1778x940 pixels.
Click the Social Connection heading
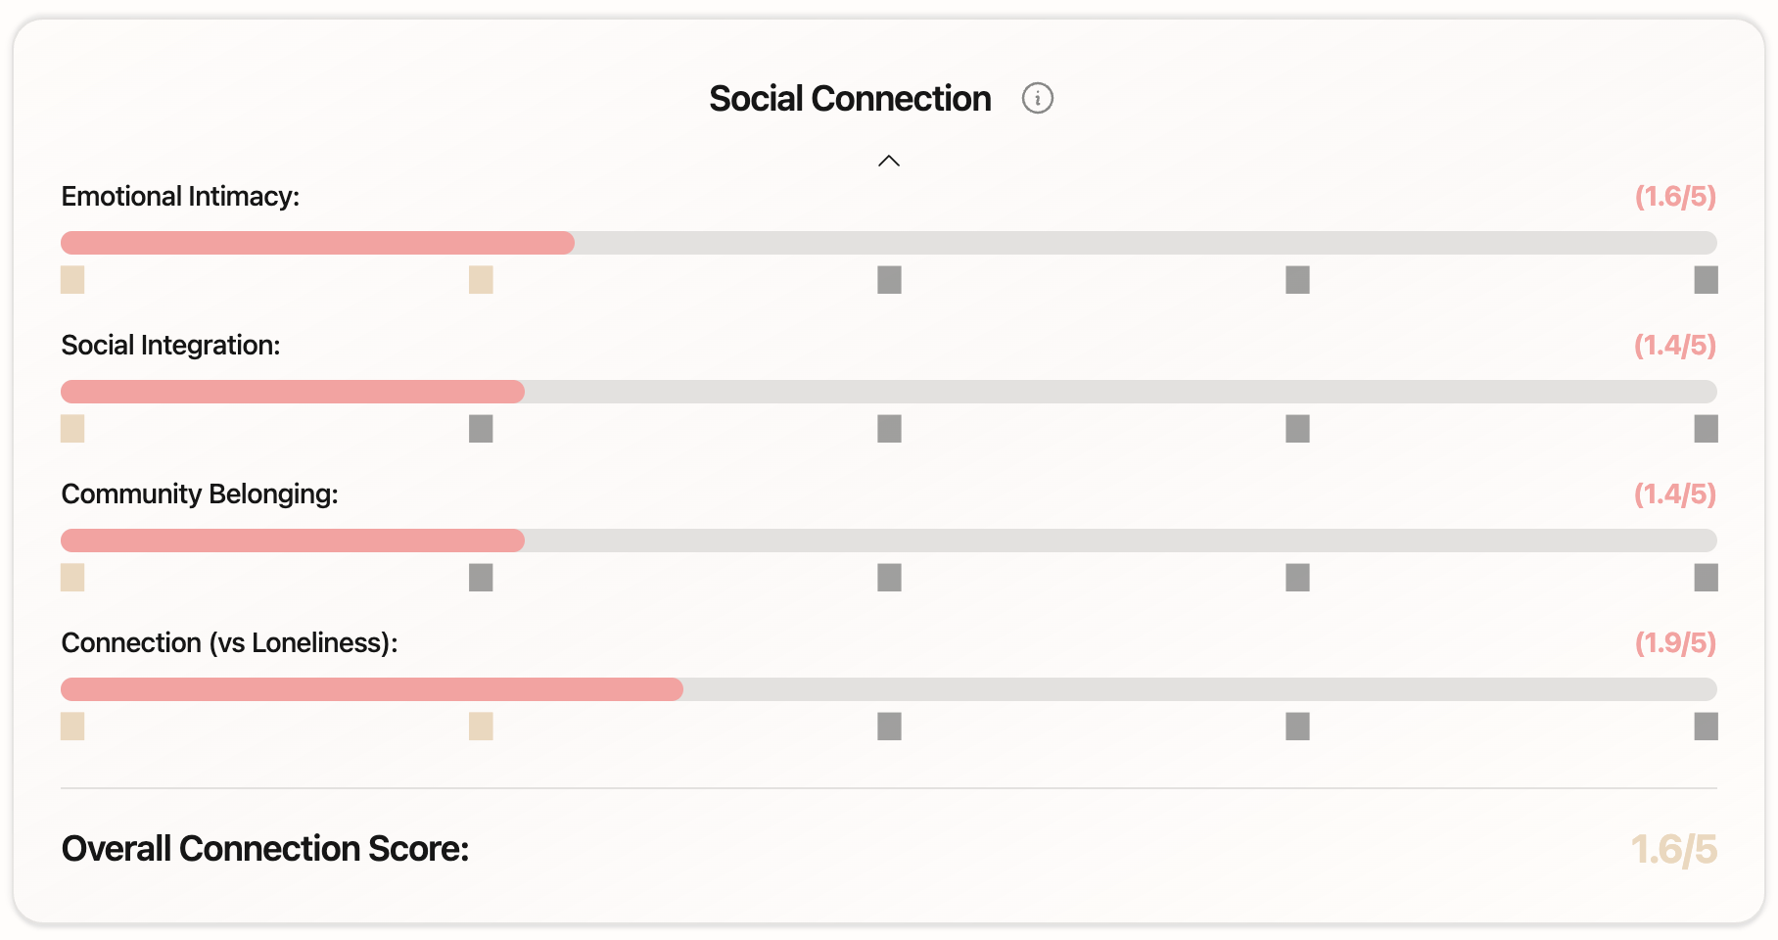[x=850, y=99]
